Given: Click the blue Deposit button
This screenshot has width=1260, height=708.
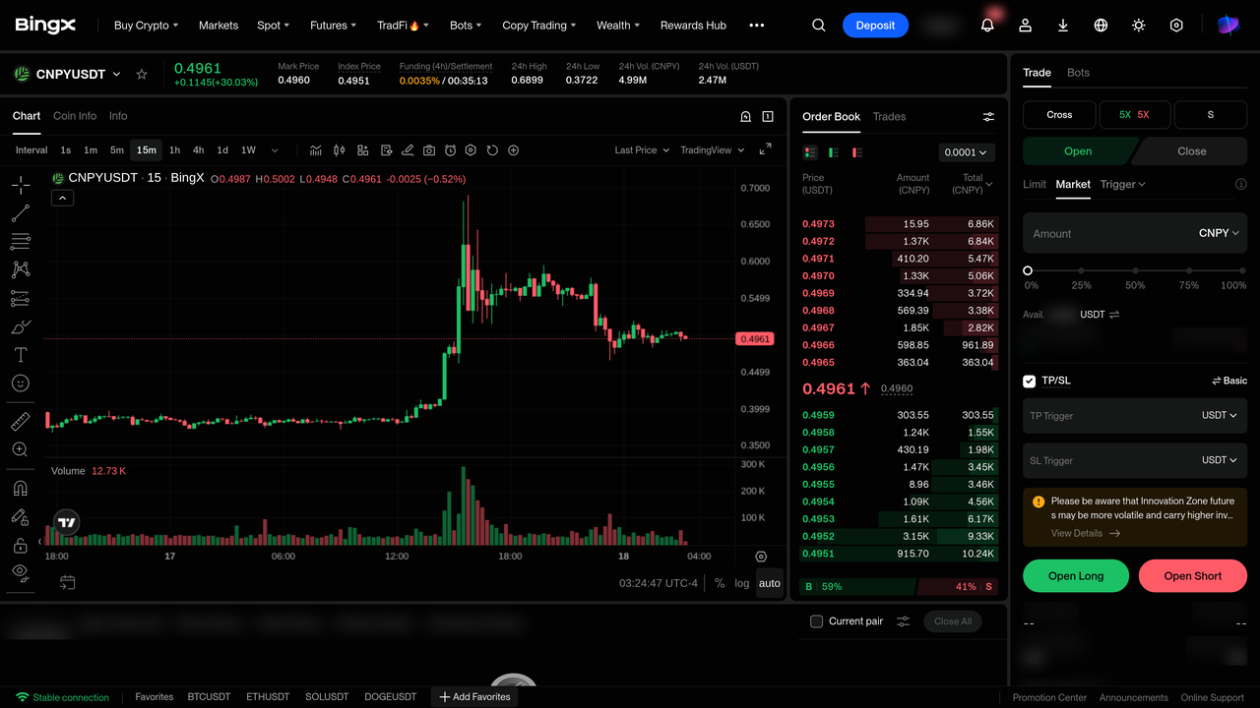Looking at the screenshot, I should pyautogui.click(x=875, y=26).
